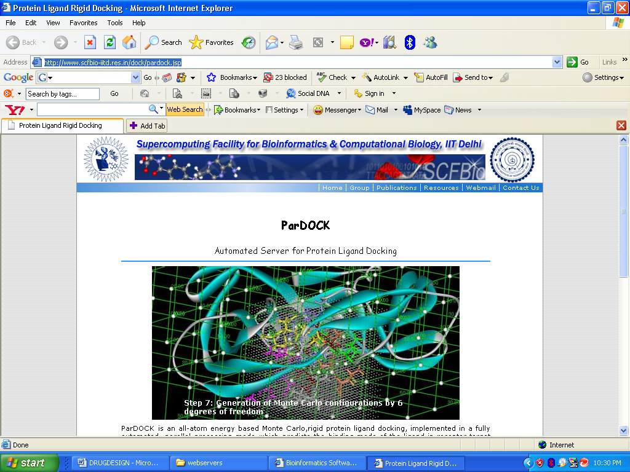Expand Google toolbar Settings dropdown

(603, 77)
